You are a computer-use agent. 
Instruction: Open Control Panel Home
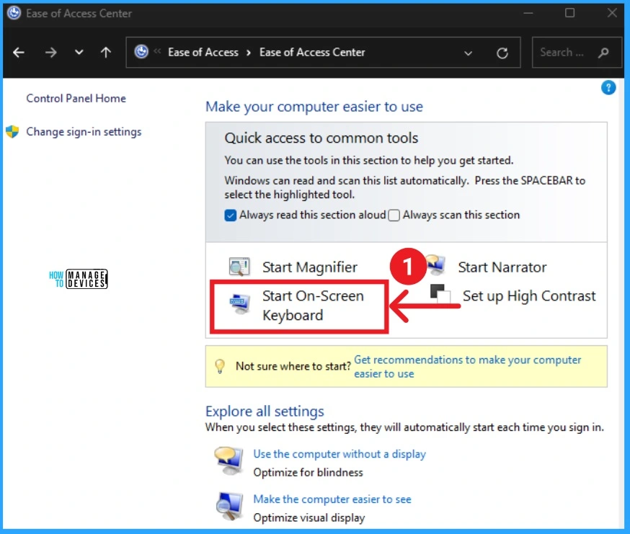point(76,99)
